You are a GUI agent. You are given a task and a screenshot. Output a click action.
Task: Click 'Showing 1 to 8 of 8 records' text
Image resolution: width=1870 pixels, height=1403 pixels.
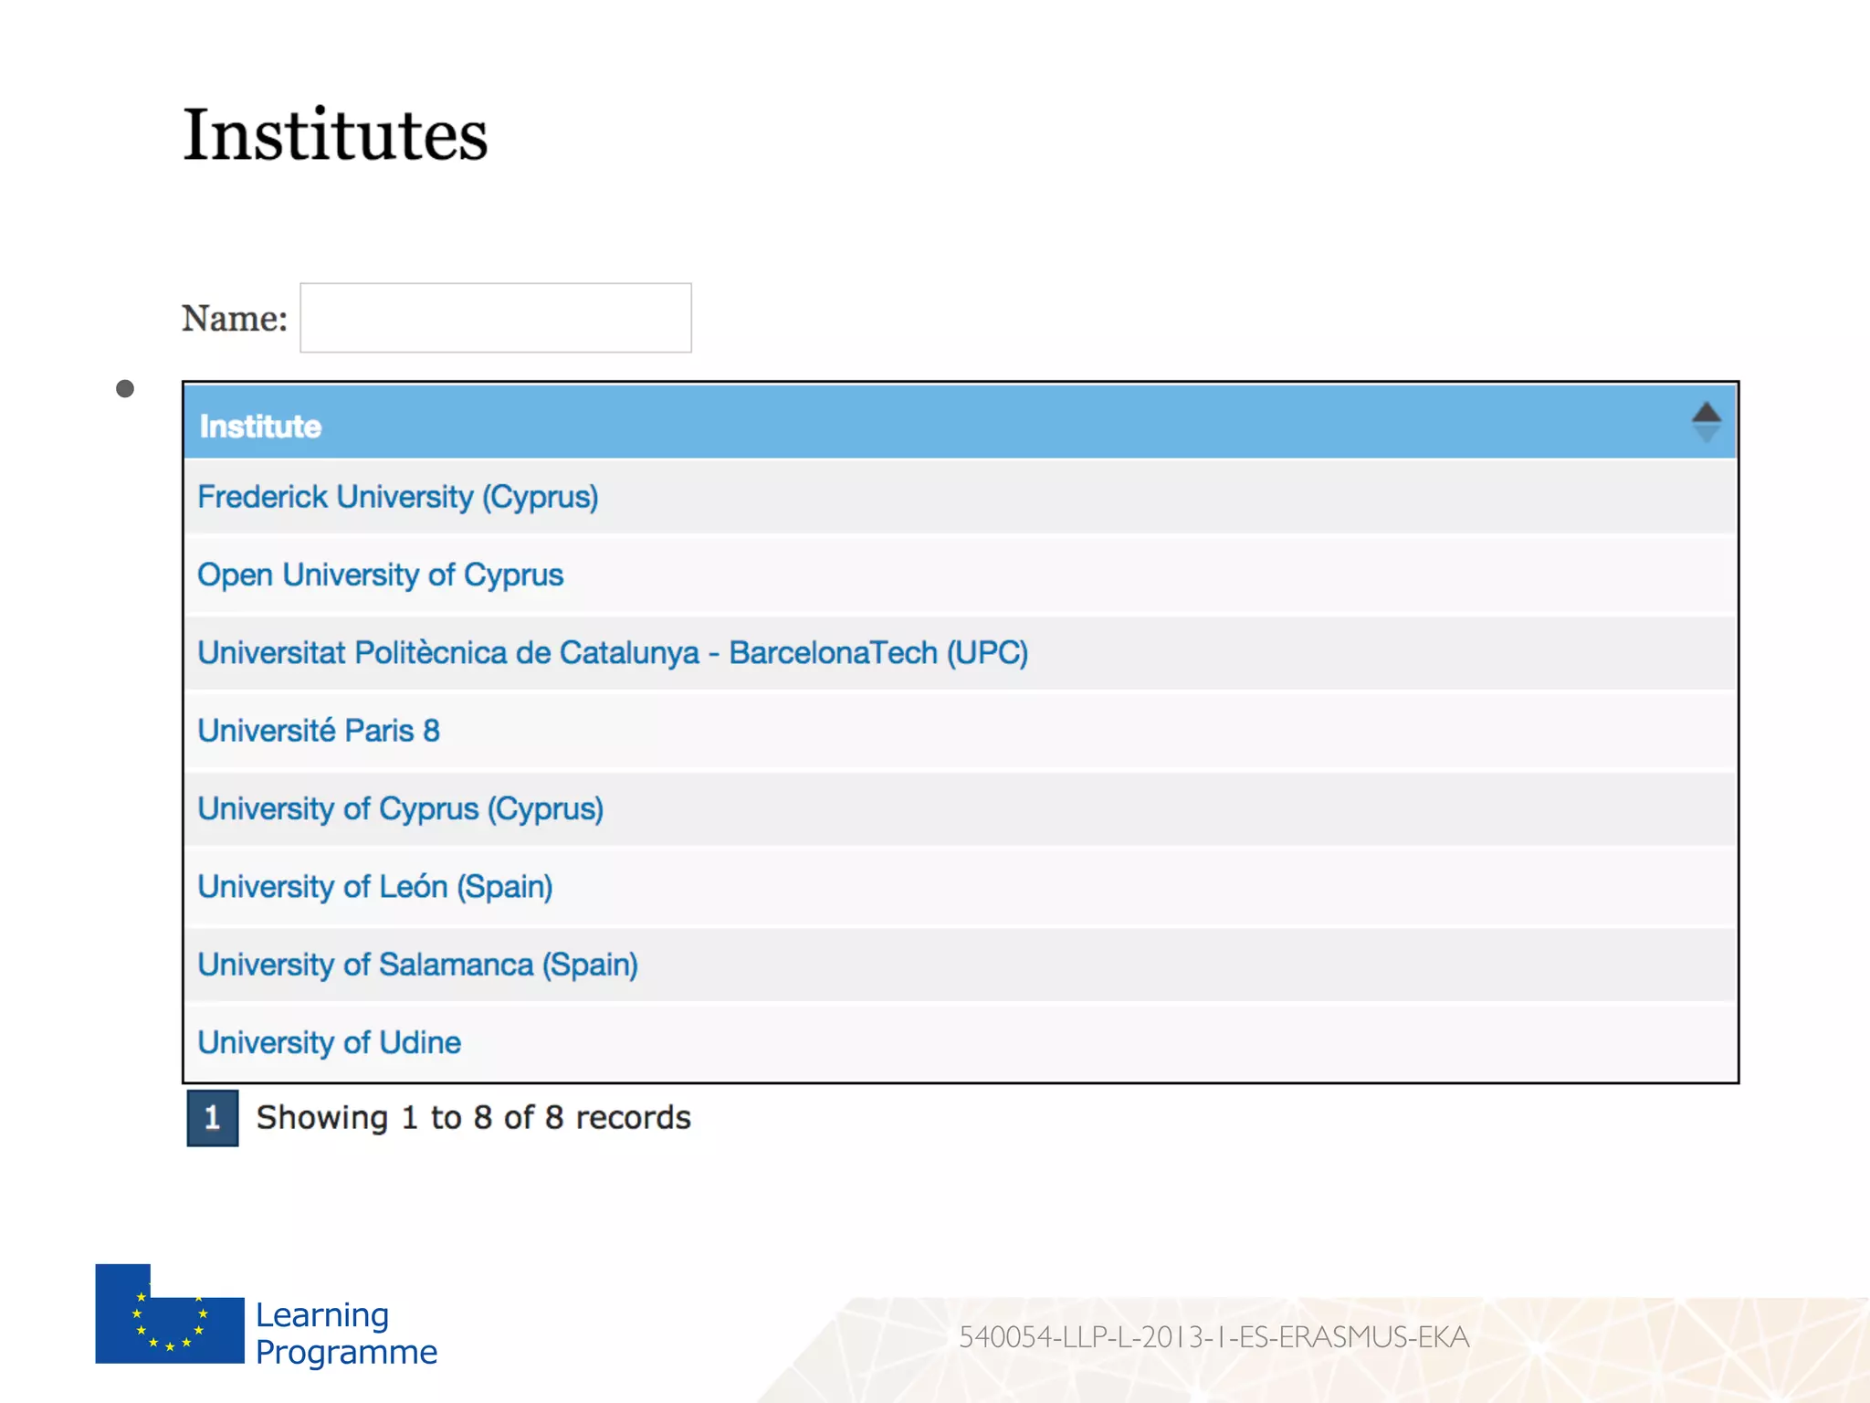(x=473, y=1117)
